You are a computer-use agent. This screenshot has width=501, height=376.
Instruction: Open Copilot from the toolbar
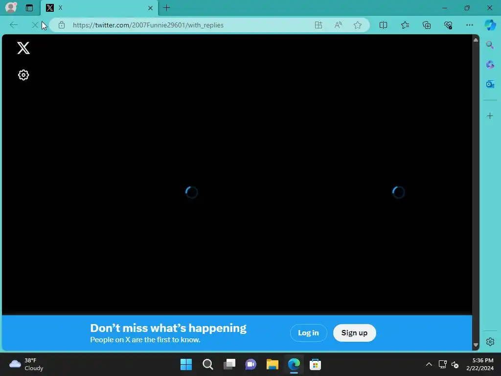[490, 25]
